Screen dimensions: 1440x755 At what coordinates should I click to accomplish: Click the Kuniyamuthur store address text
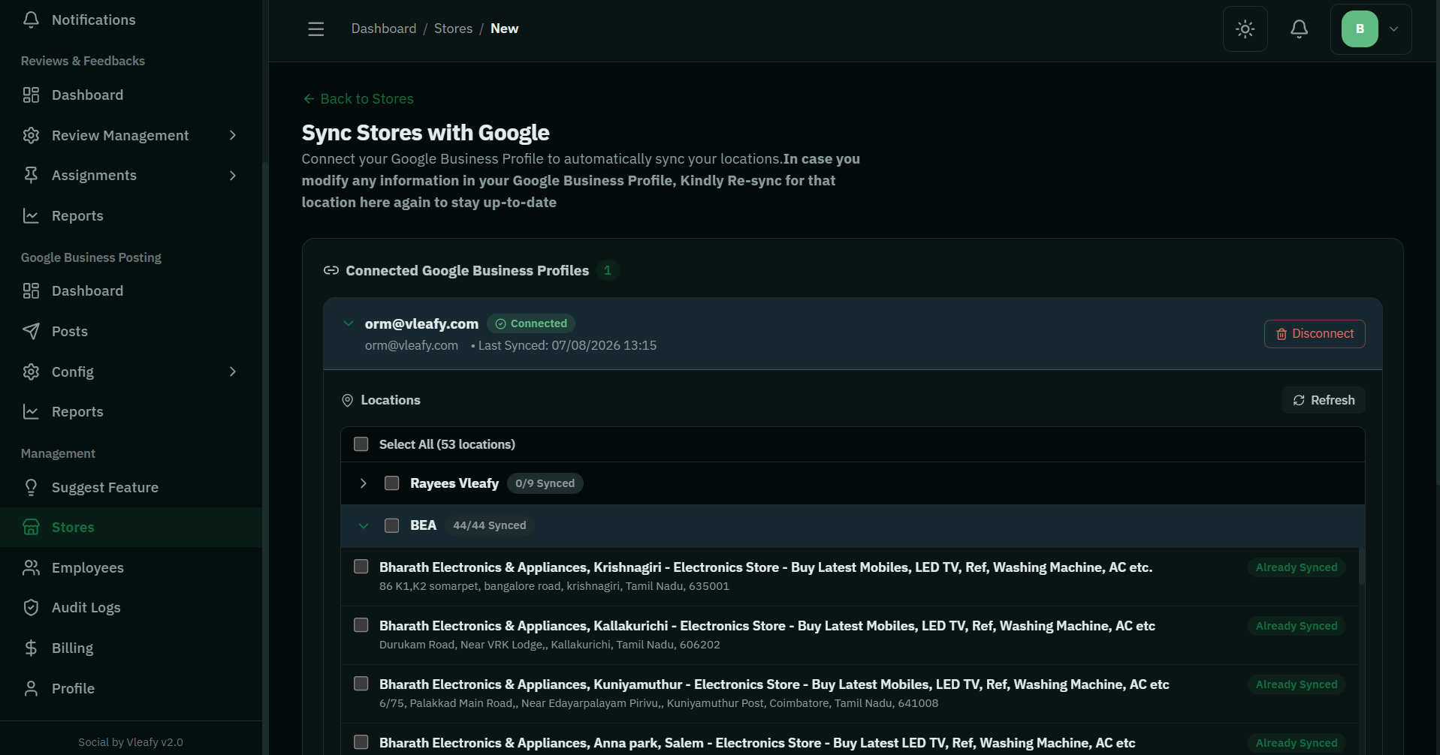[x=659, y=703]
